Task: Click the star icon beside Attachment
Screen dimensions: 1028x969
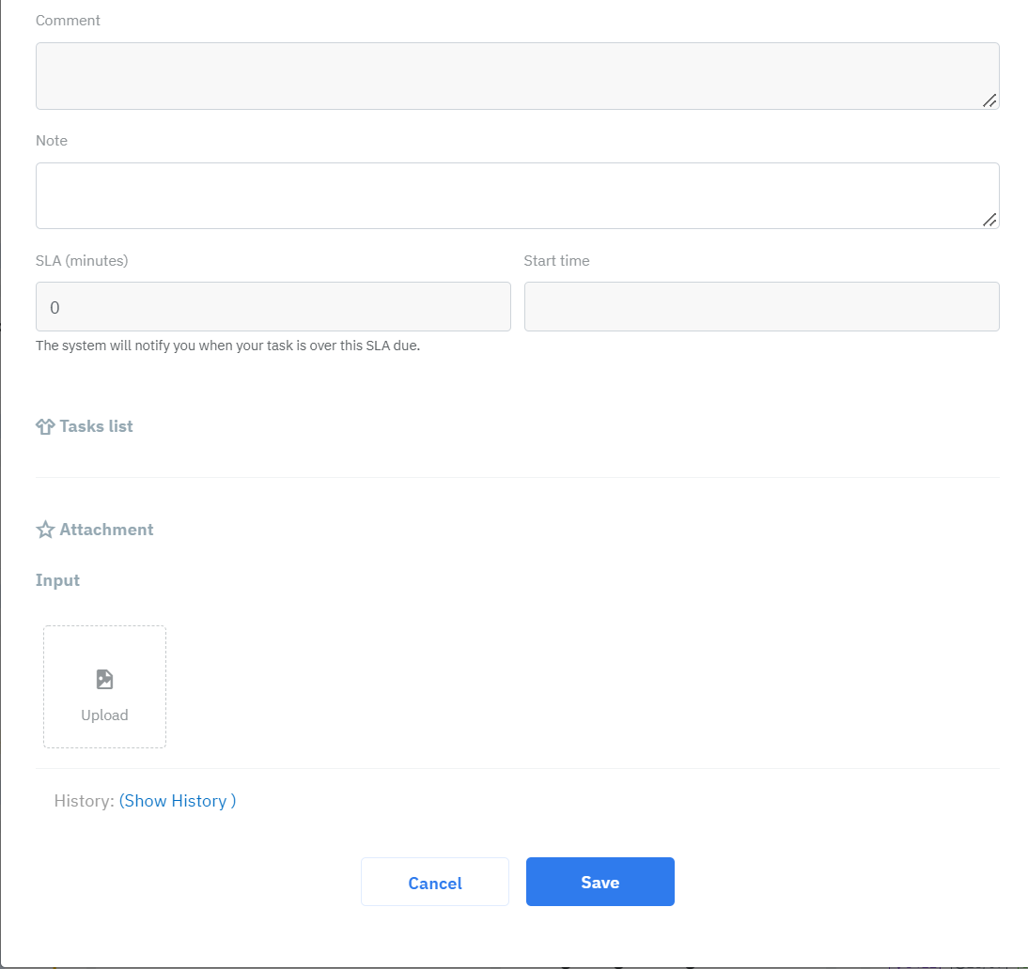Action: [45, 531]
